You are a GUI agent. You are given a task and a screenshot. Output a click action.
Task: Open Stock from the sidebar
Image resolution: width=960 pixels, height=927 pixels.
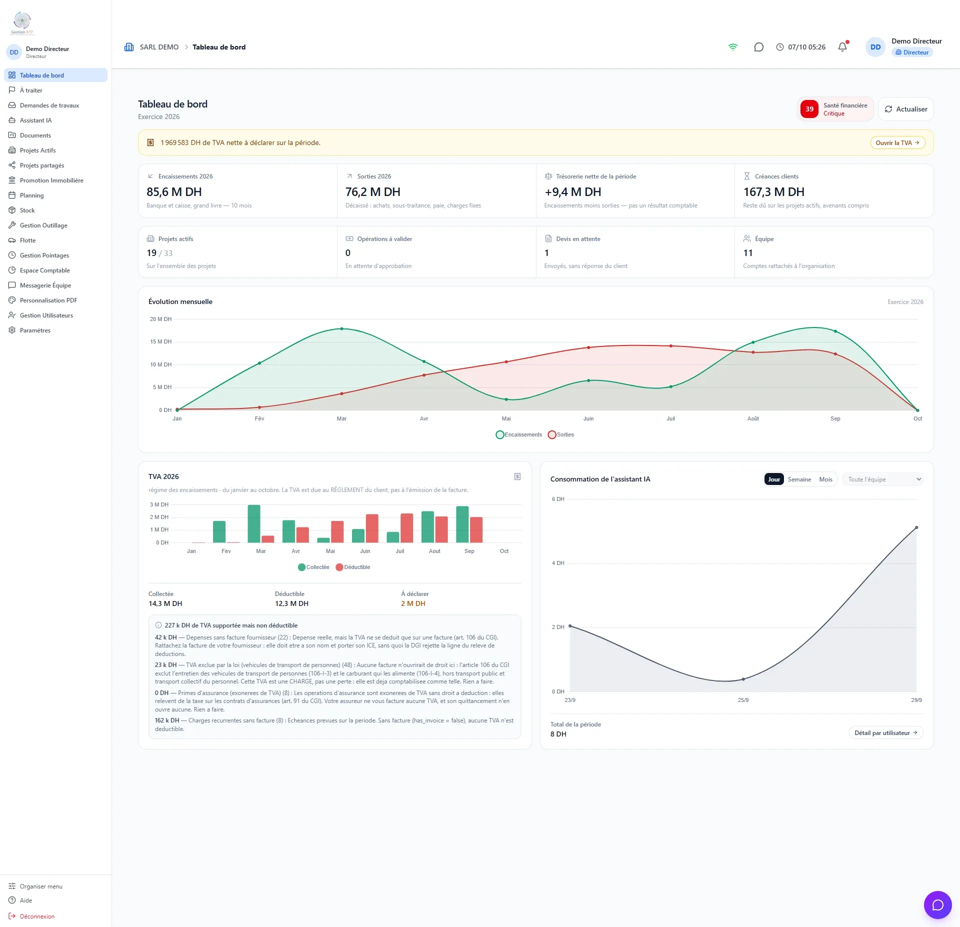point(56,210)
